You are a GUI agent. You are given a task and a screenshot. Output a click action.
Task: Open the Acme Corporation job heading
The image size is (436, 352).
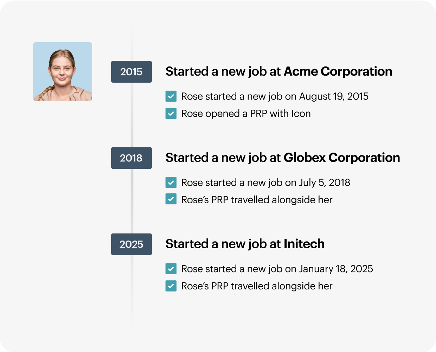(279, 72)
